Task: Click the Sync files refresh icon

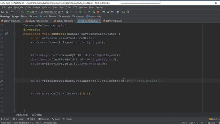Action: pos(7,12)
